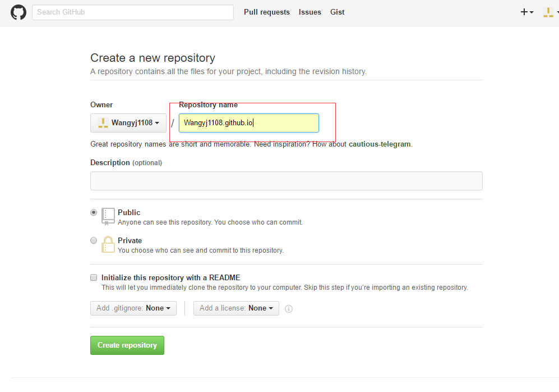This screenshot has height=392, width=559.
Task: Click the 'Create a new repository' heading
Action: [153, 58]
